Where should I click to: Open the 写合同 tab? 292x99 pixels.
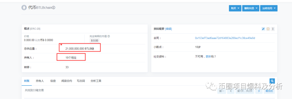(81, 81)
